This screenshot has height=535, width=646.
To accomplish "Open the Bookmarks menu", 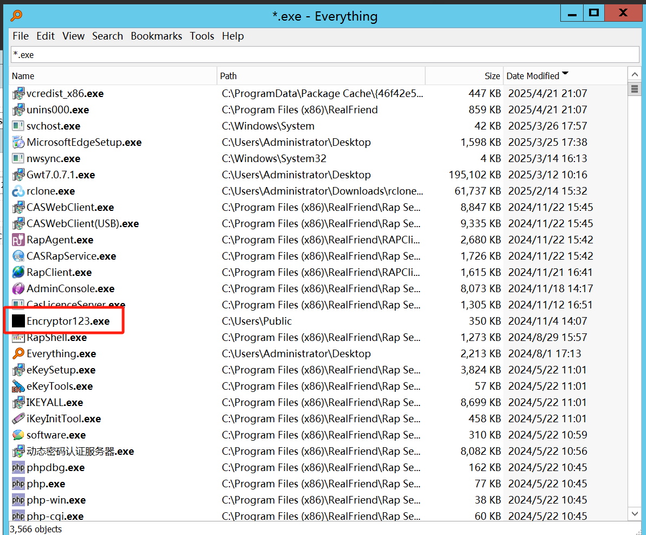I will coord(156,36).
